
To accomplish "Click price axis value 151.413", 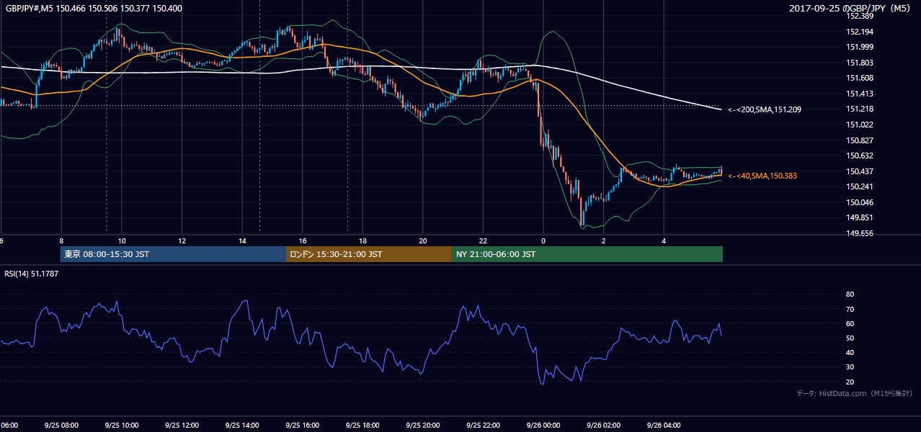I will click(859, 94).
